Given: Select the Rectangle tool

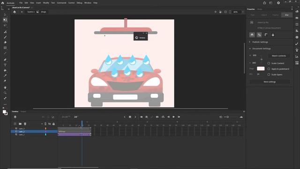Looking at the screenshot, I should (x=5, y=48).
